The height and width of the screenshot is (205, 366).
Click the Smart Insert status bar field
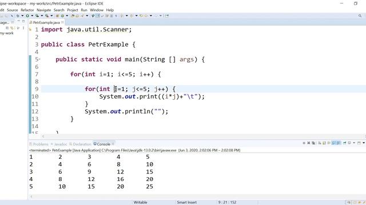tap(187, 203)
